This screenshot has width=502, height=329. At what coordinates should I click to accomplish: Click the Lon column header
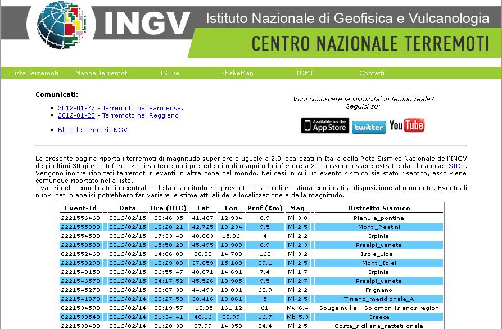231,208
